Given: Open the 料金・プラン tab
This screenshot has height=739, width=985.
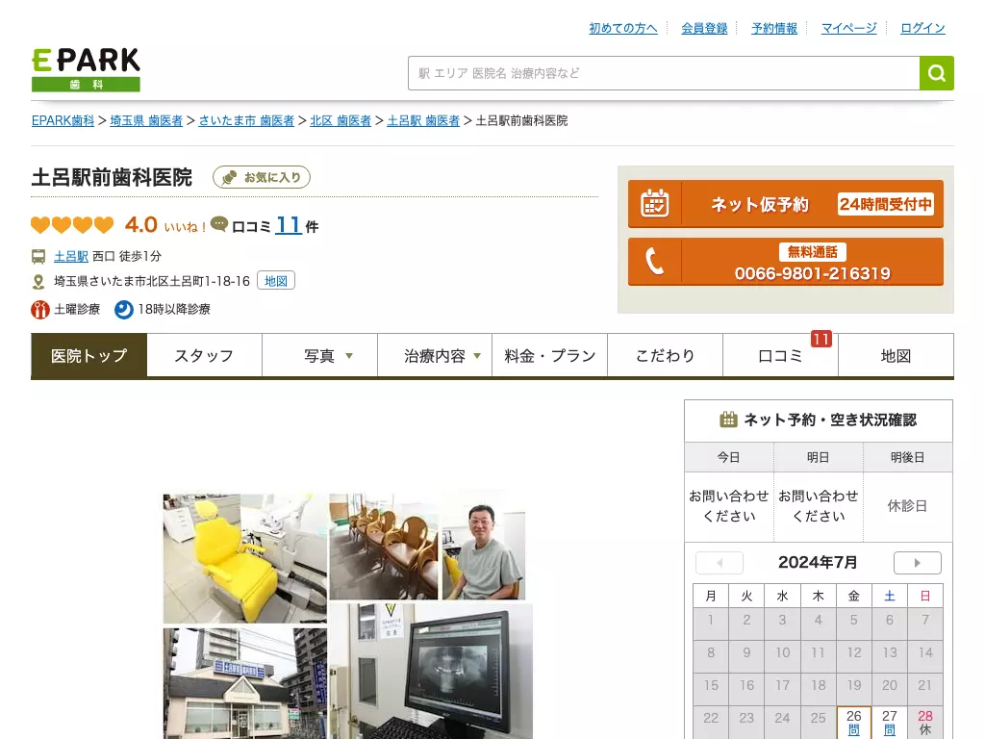Looking at the screenshot, I should click(x=549, y=356).
